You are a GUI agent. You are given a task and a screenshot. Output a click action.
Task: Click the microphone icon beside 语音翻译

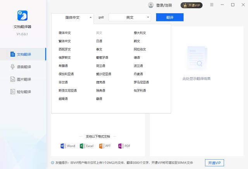coord(13,67)
